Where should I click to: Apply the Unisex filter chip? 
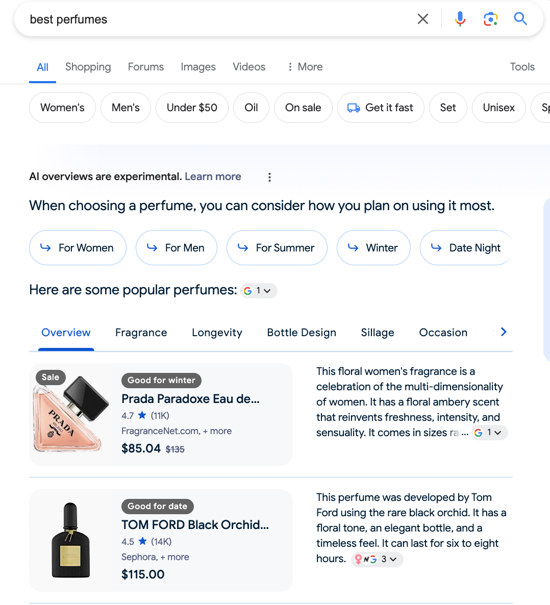tap(498, 108)
